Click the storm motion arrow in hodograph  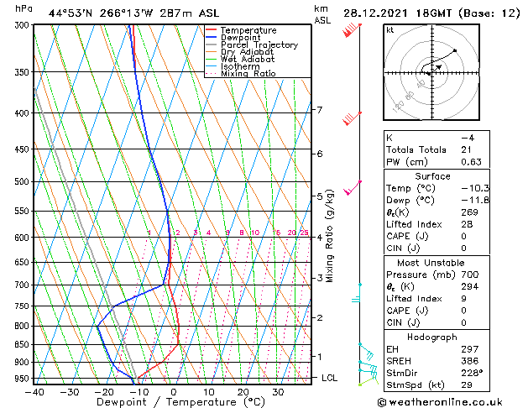(x=436, y=68)
